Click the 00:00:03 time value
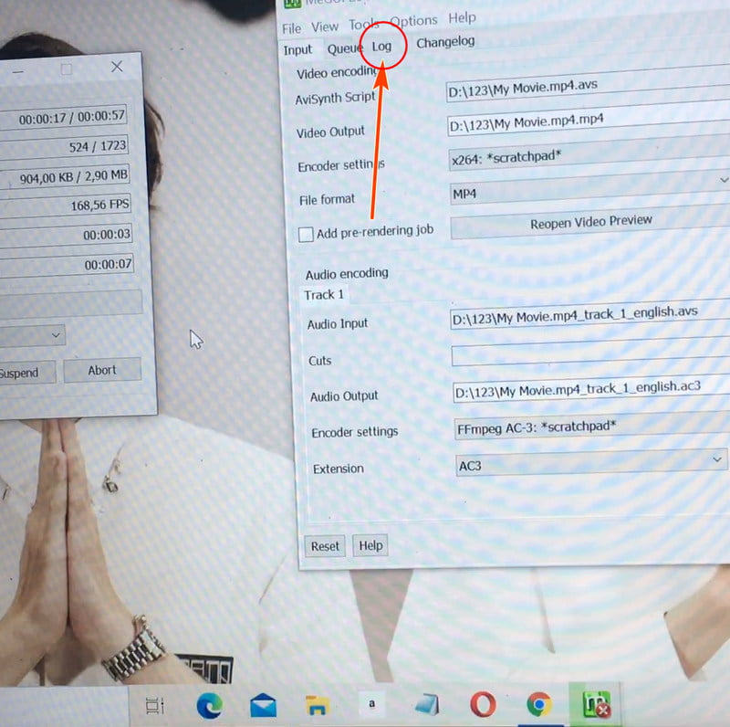 [x=107, y=235]
